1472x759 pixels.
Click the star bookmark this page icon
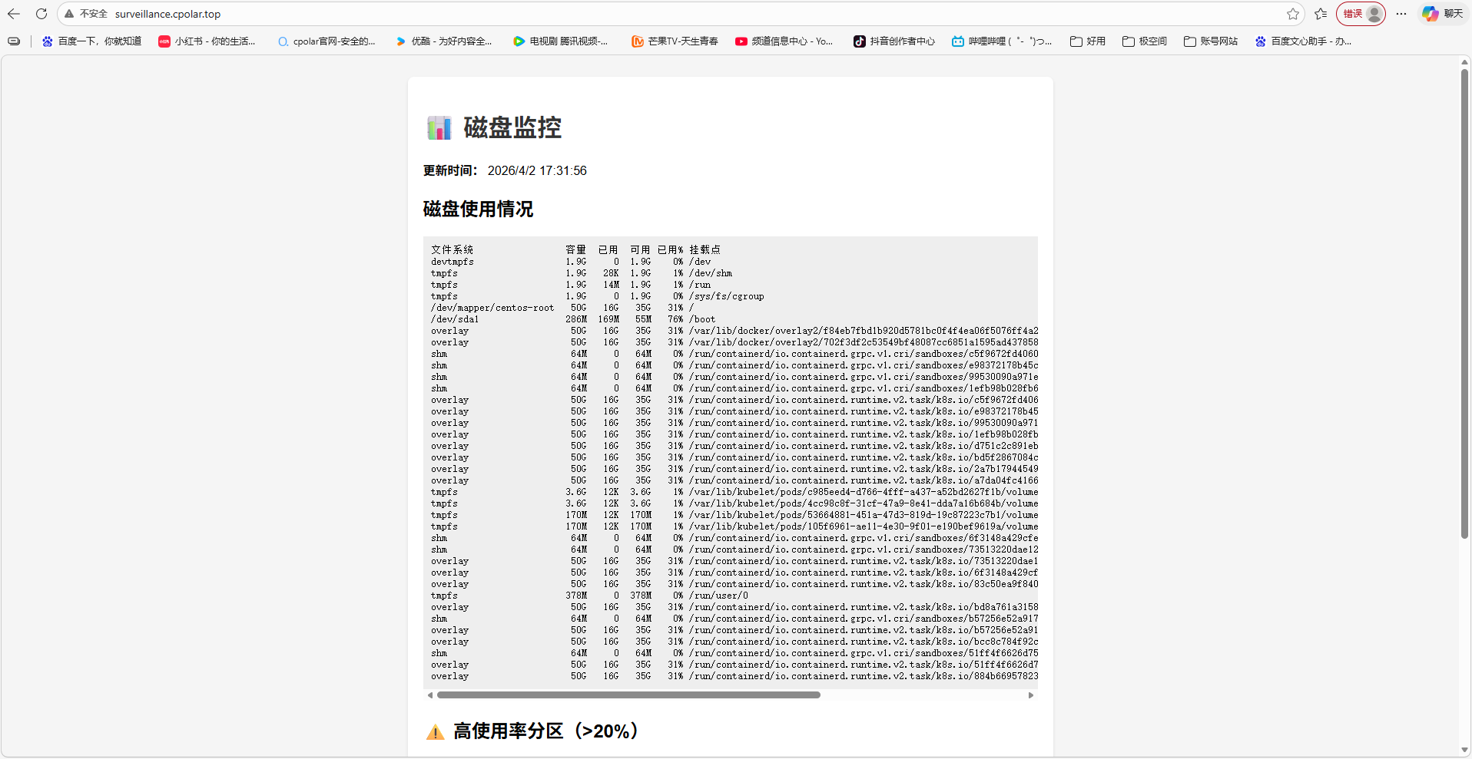click(1293, 14)
